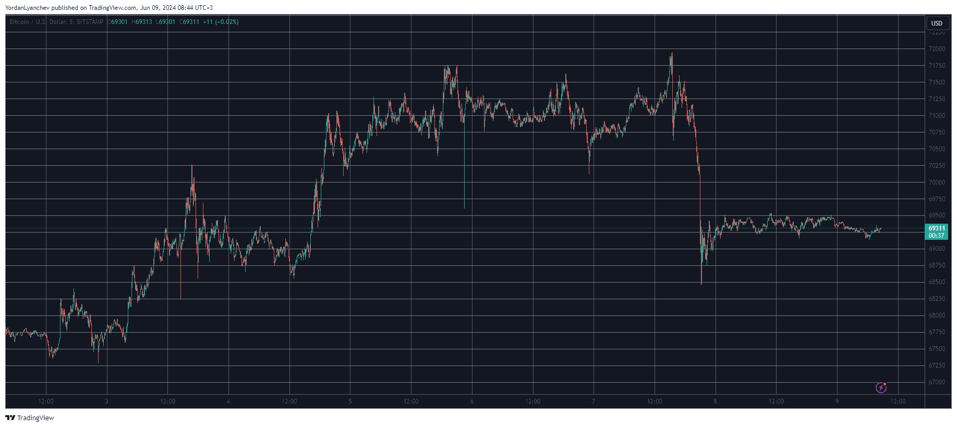
Task: Click the 69000 price axis label
Action: (x=937, y=249)
